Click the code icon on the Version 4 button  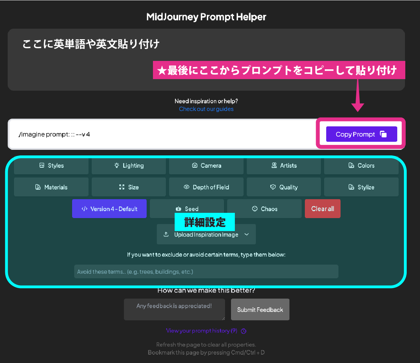(84, 209)
